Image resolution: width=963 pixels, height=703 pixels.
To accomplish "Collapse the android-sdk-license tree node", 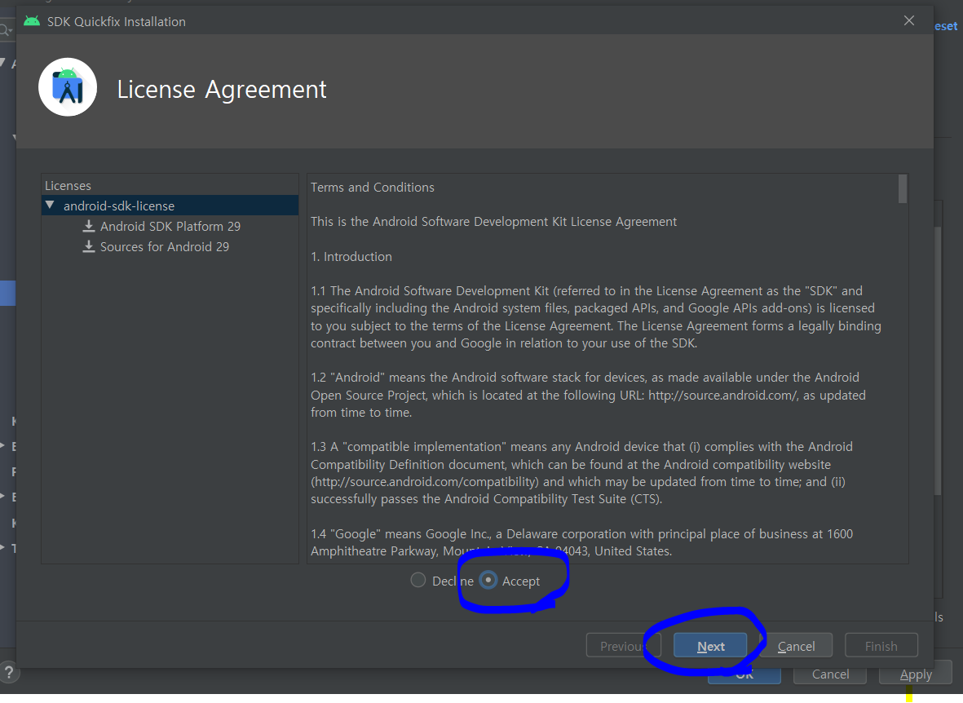I will coord(50,206).
